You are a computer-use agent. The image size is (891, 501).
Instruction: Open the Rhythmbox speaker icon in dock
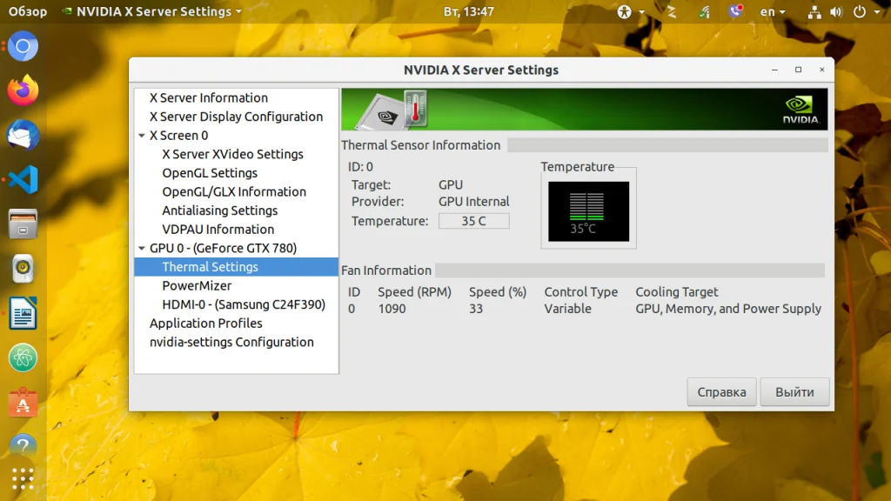tap(23, 269)
